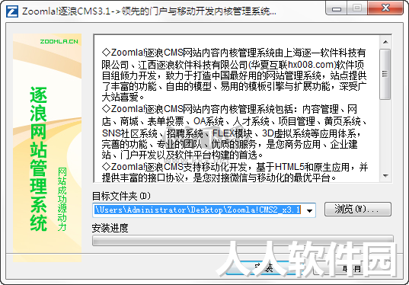Click the green ZOOMLA.CN logo in banner

[59, 41]
